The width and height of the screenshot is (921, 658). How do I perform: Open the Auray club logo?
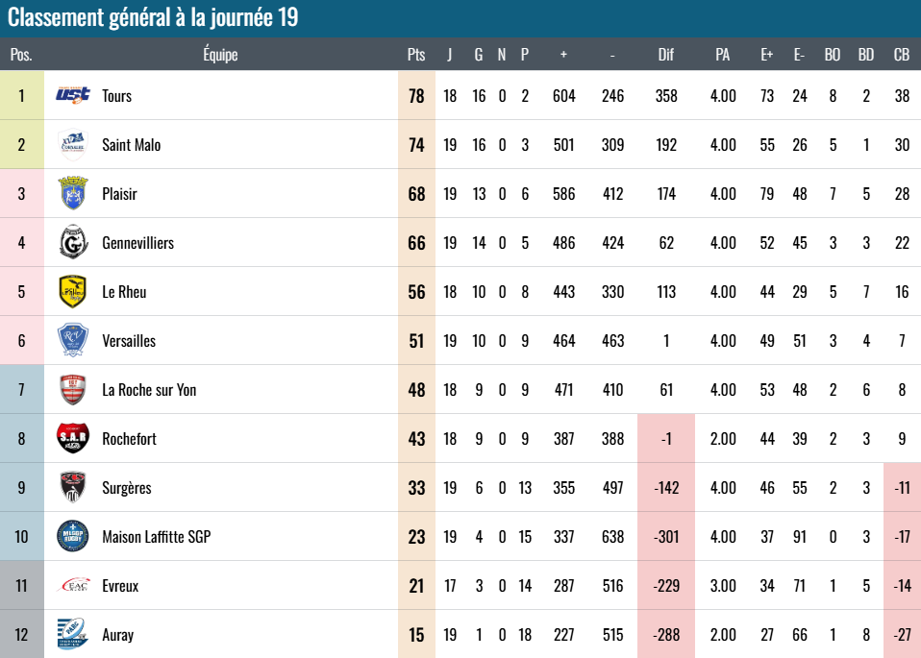(x=73, y=633)
